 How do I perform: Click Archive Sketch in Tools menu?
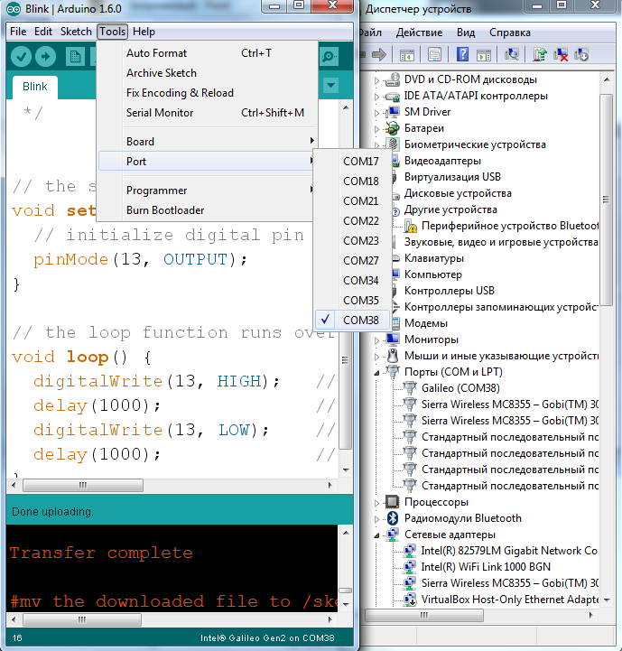point(209,73)
